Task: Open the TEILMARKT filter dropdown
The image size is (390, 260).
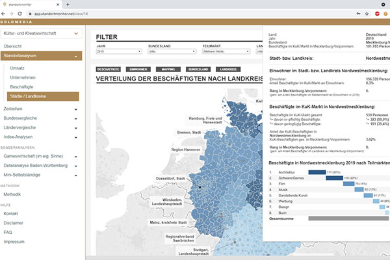Action: pyautogui.click(x=226, y=51)
